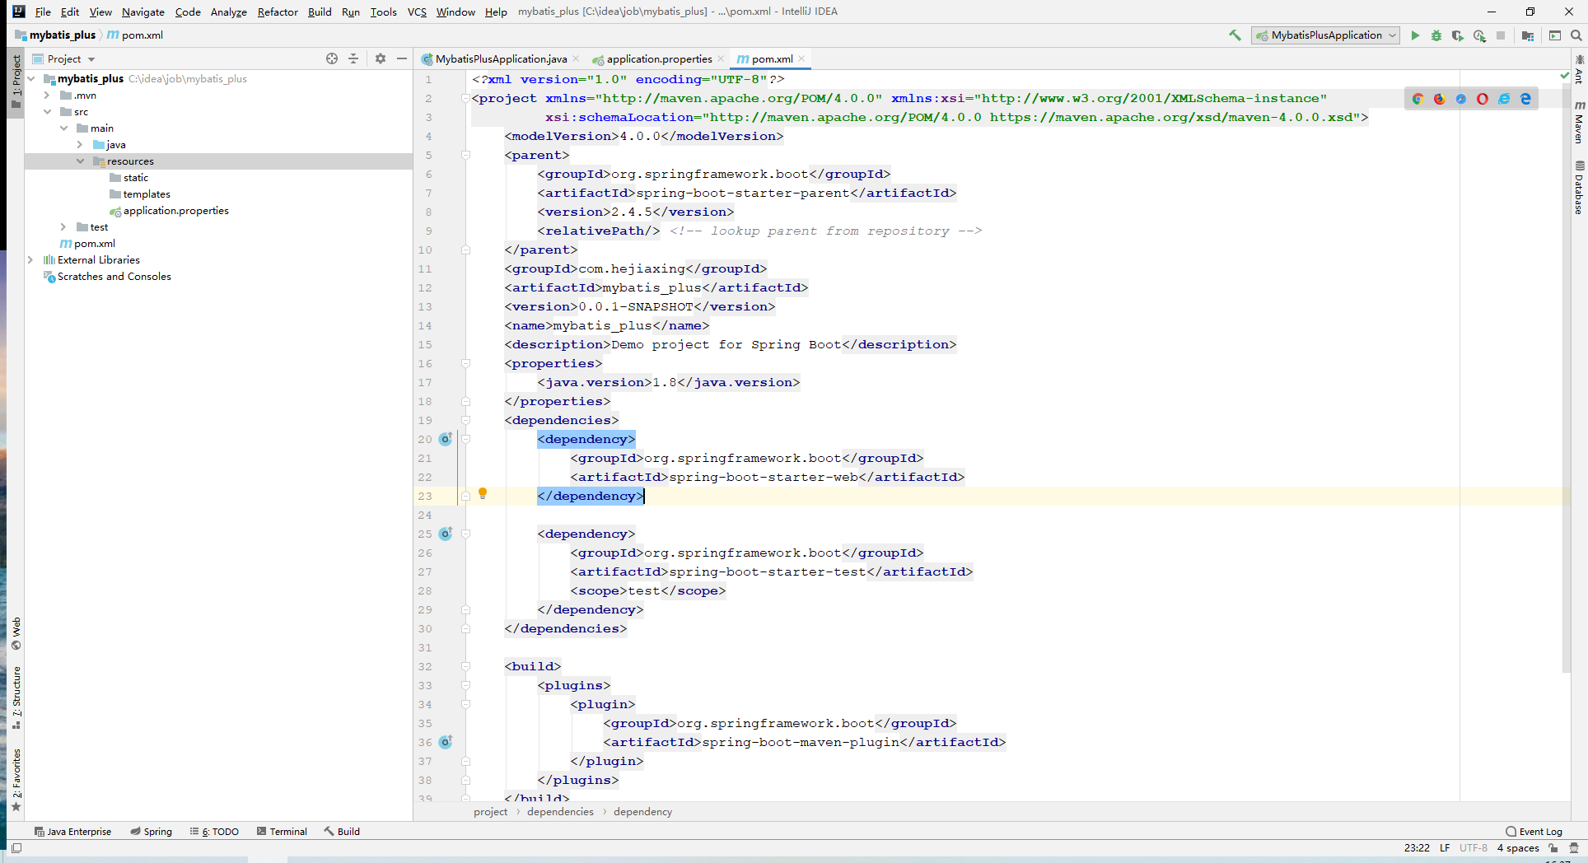Click the Run with Profiler icon
The height and width of the screenshot is (863, 1588).
tap(1479, 35)
